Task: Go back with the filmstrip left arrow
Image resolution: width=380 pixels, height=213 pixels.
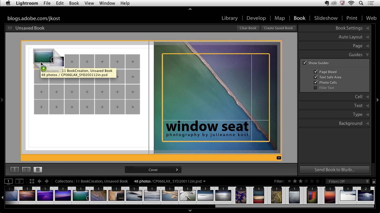Action: tap(39, 181)
